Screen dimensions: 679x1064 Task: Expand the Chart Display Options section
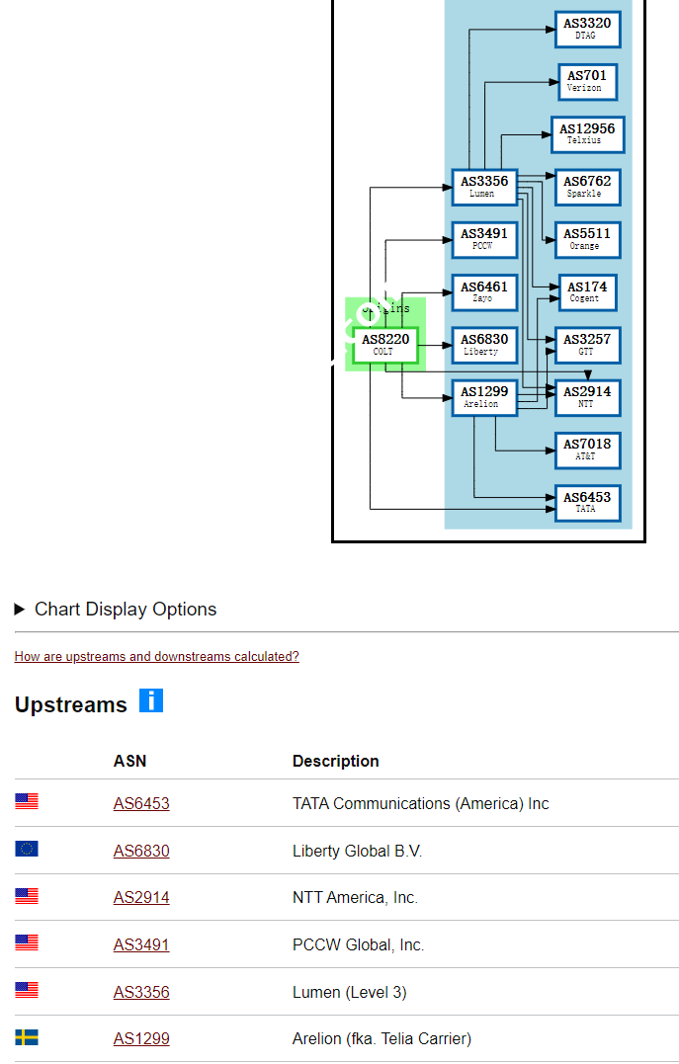(116, 610)
